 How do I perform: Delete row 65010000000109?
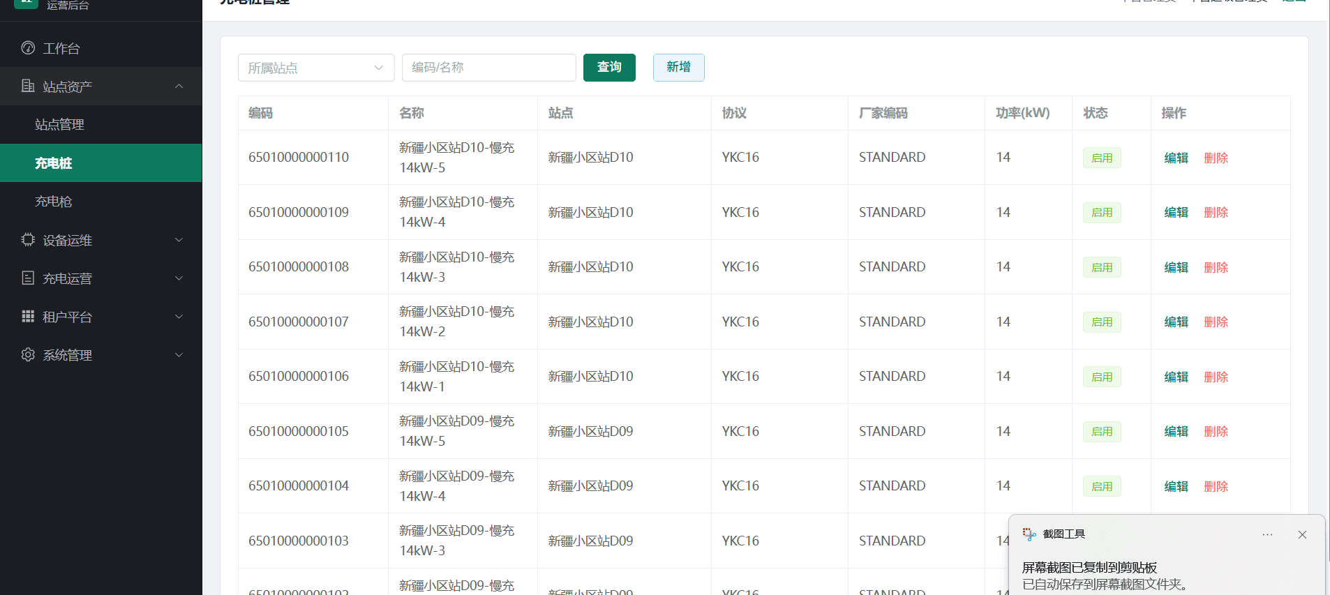pyautogui.click(x=1216, y=212)
